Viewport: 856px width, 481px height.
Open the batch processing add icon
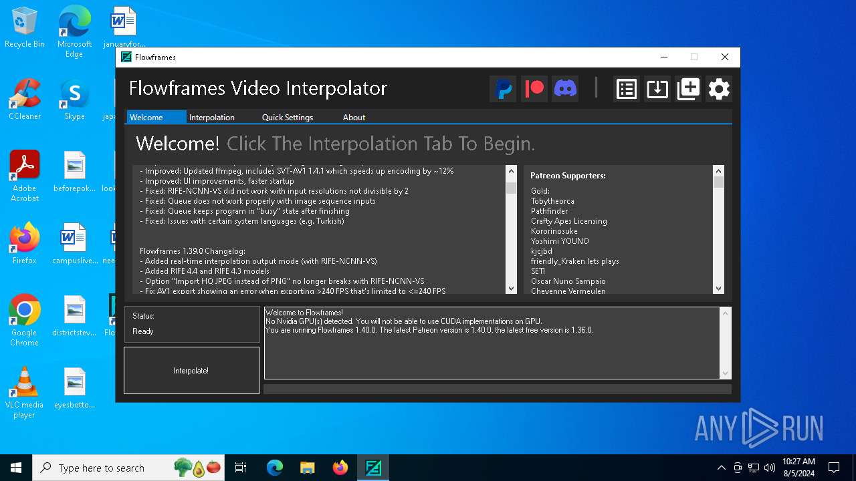point(688,89)
